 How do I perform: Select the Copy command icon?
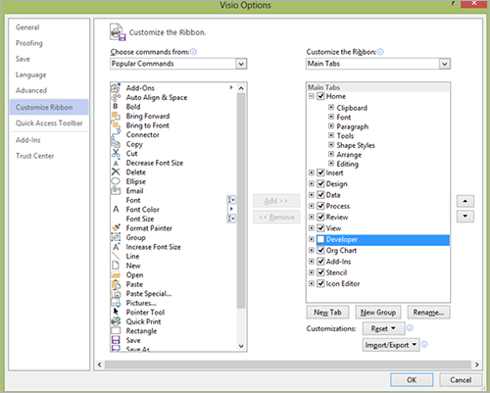coord(116,144)
